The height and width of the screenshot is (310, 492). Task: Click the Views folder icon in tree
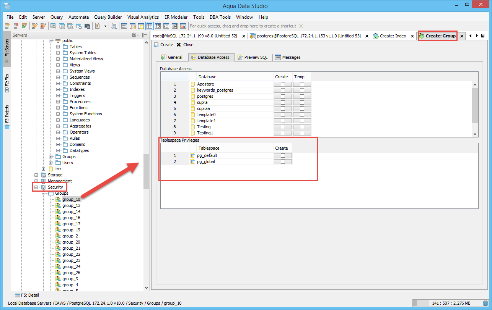(65, 65)
